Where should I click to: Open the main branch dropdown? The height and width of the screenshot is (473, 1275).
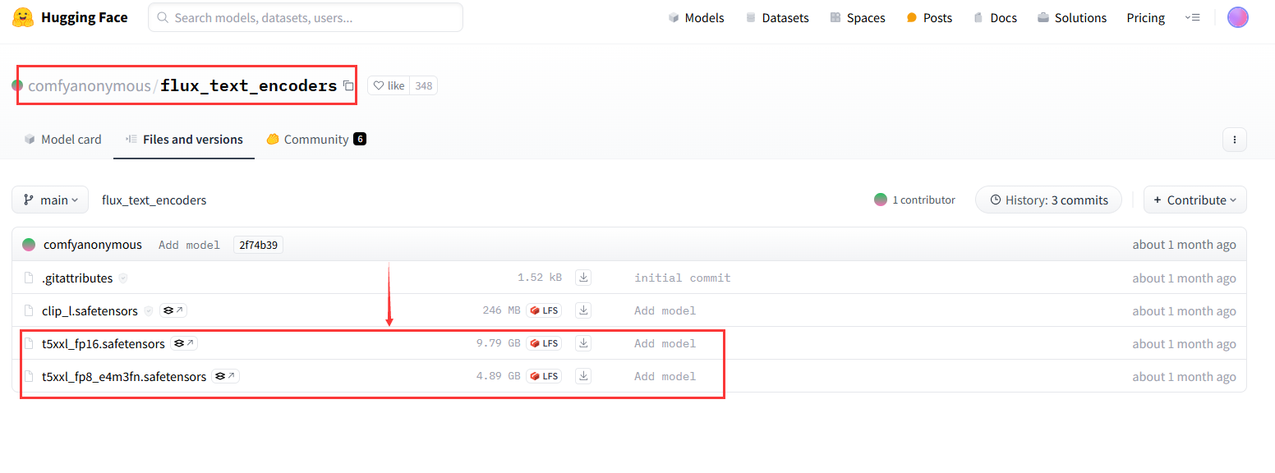pyautogui.click(x=50, y=200)
